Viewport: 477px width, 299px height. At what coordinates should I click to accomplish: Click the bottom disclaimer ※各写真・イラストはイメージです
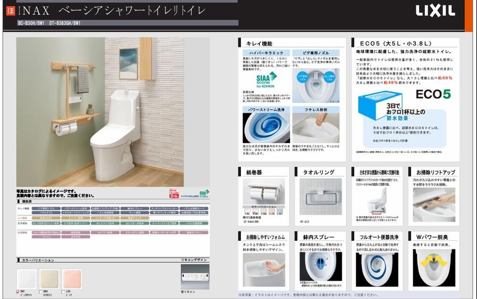click(309, 295)
